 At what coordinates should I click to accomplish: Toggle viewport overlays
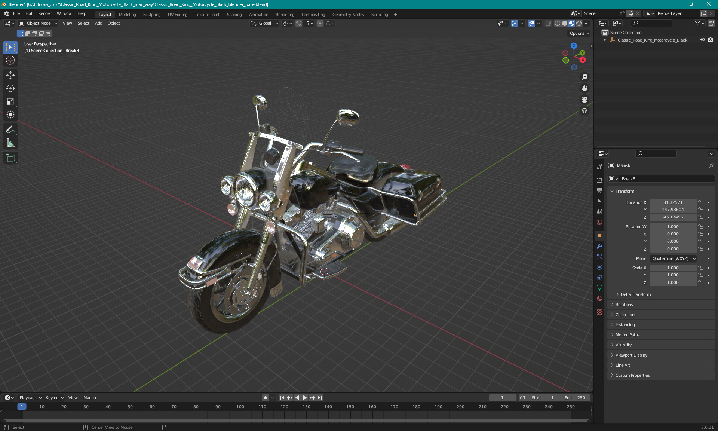click(x=531, y=23)
